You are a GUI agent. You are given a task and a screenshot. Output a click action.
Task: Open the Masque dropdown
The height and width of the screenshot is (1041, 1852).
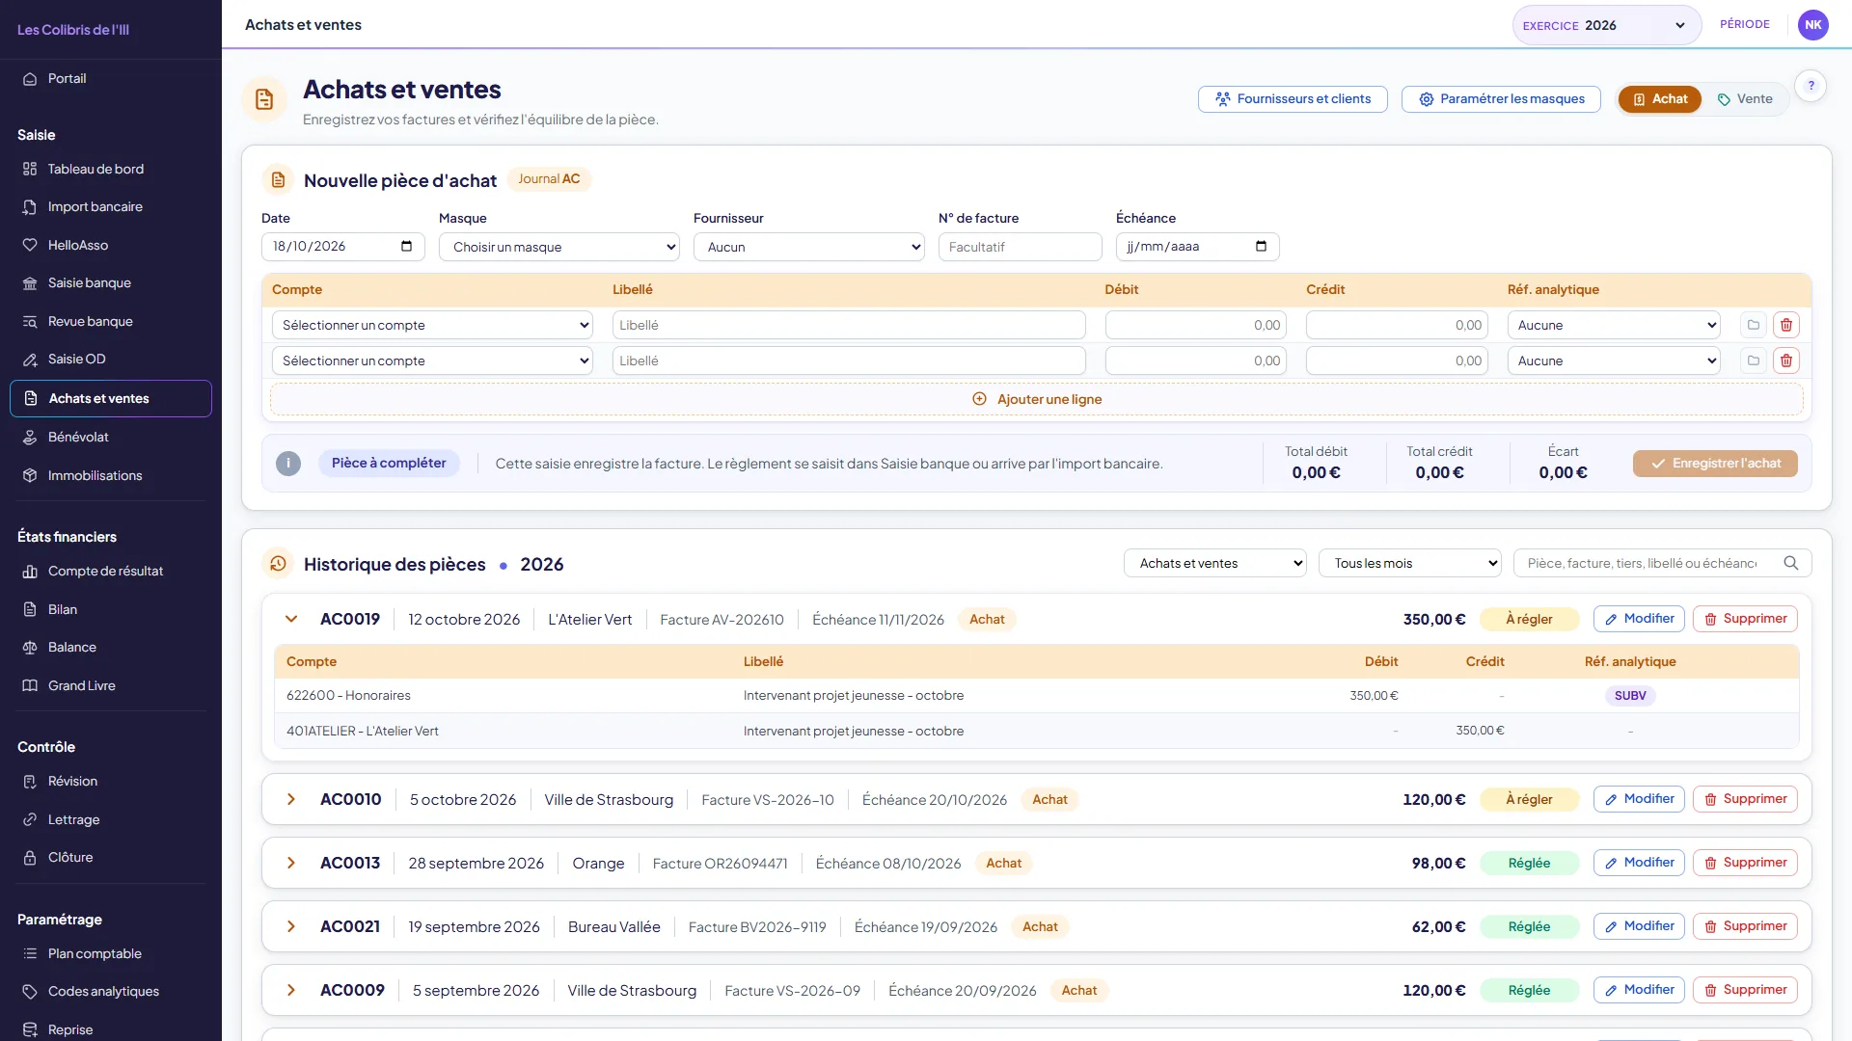click(559, 247)
